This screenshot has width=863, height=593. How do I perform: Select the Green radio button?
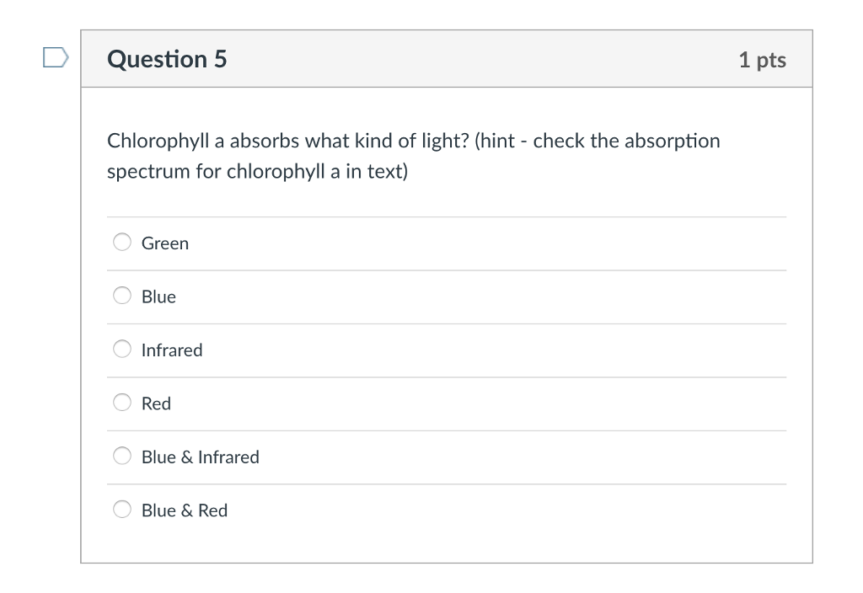point(121,242)
